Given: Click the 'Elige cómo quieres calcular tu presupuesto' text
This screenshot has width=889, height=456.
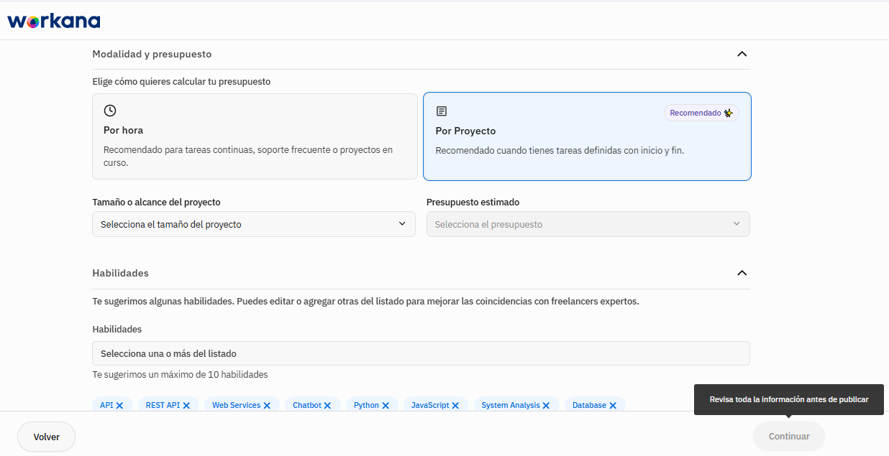Looking at the screenshot, I should click(x=181, y=81).
